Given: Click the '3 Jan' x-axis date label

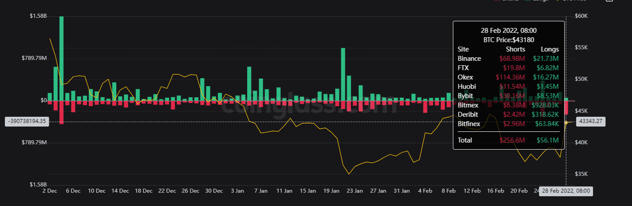Looking at the screenshot, I should [237, 191].
